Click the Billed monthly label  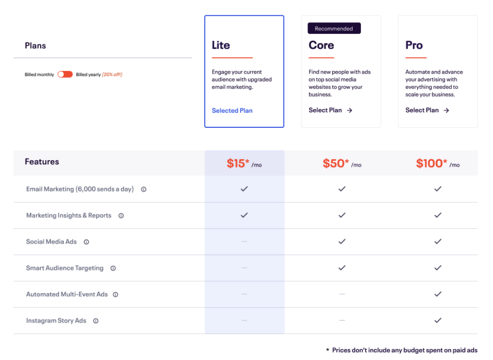(39, 75)
